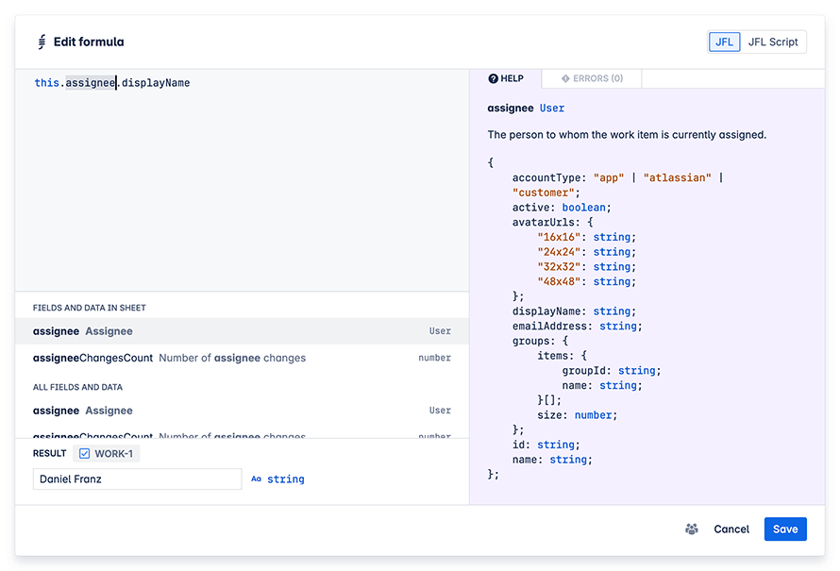Click the result field showing Daniel Franz
This screenshot has width=840, height=571.
137,479
